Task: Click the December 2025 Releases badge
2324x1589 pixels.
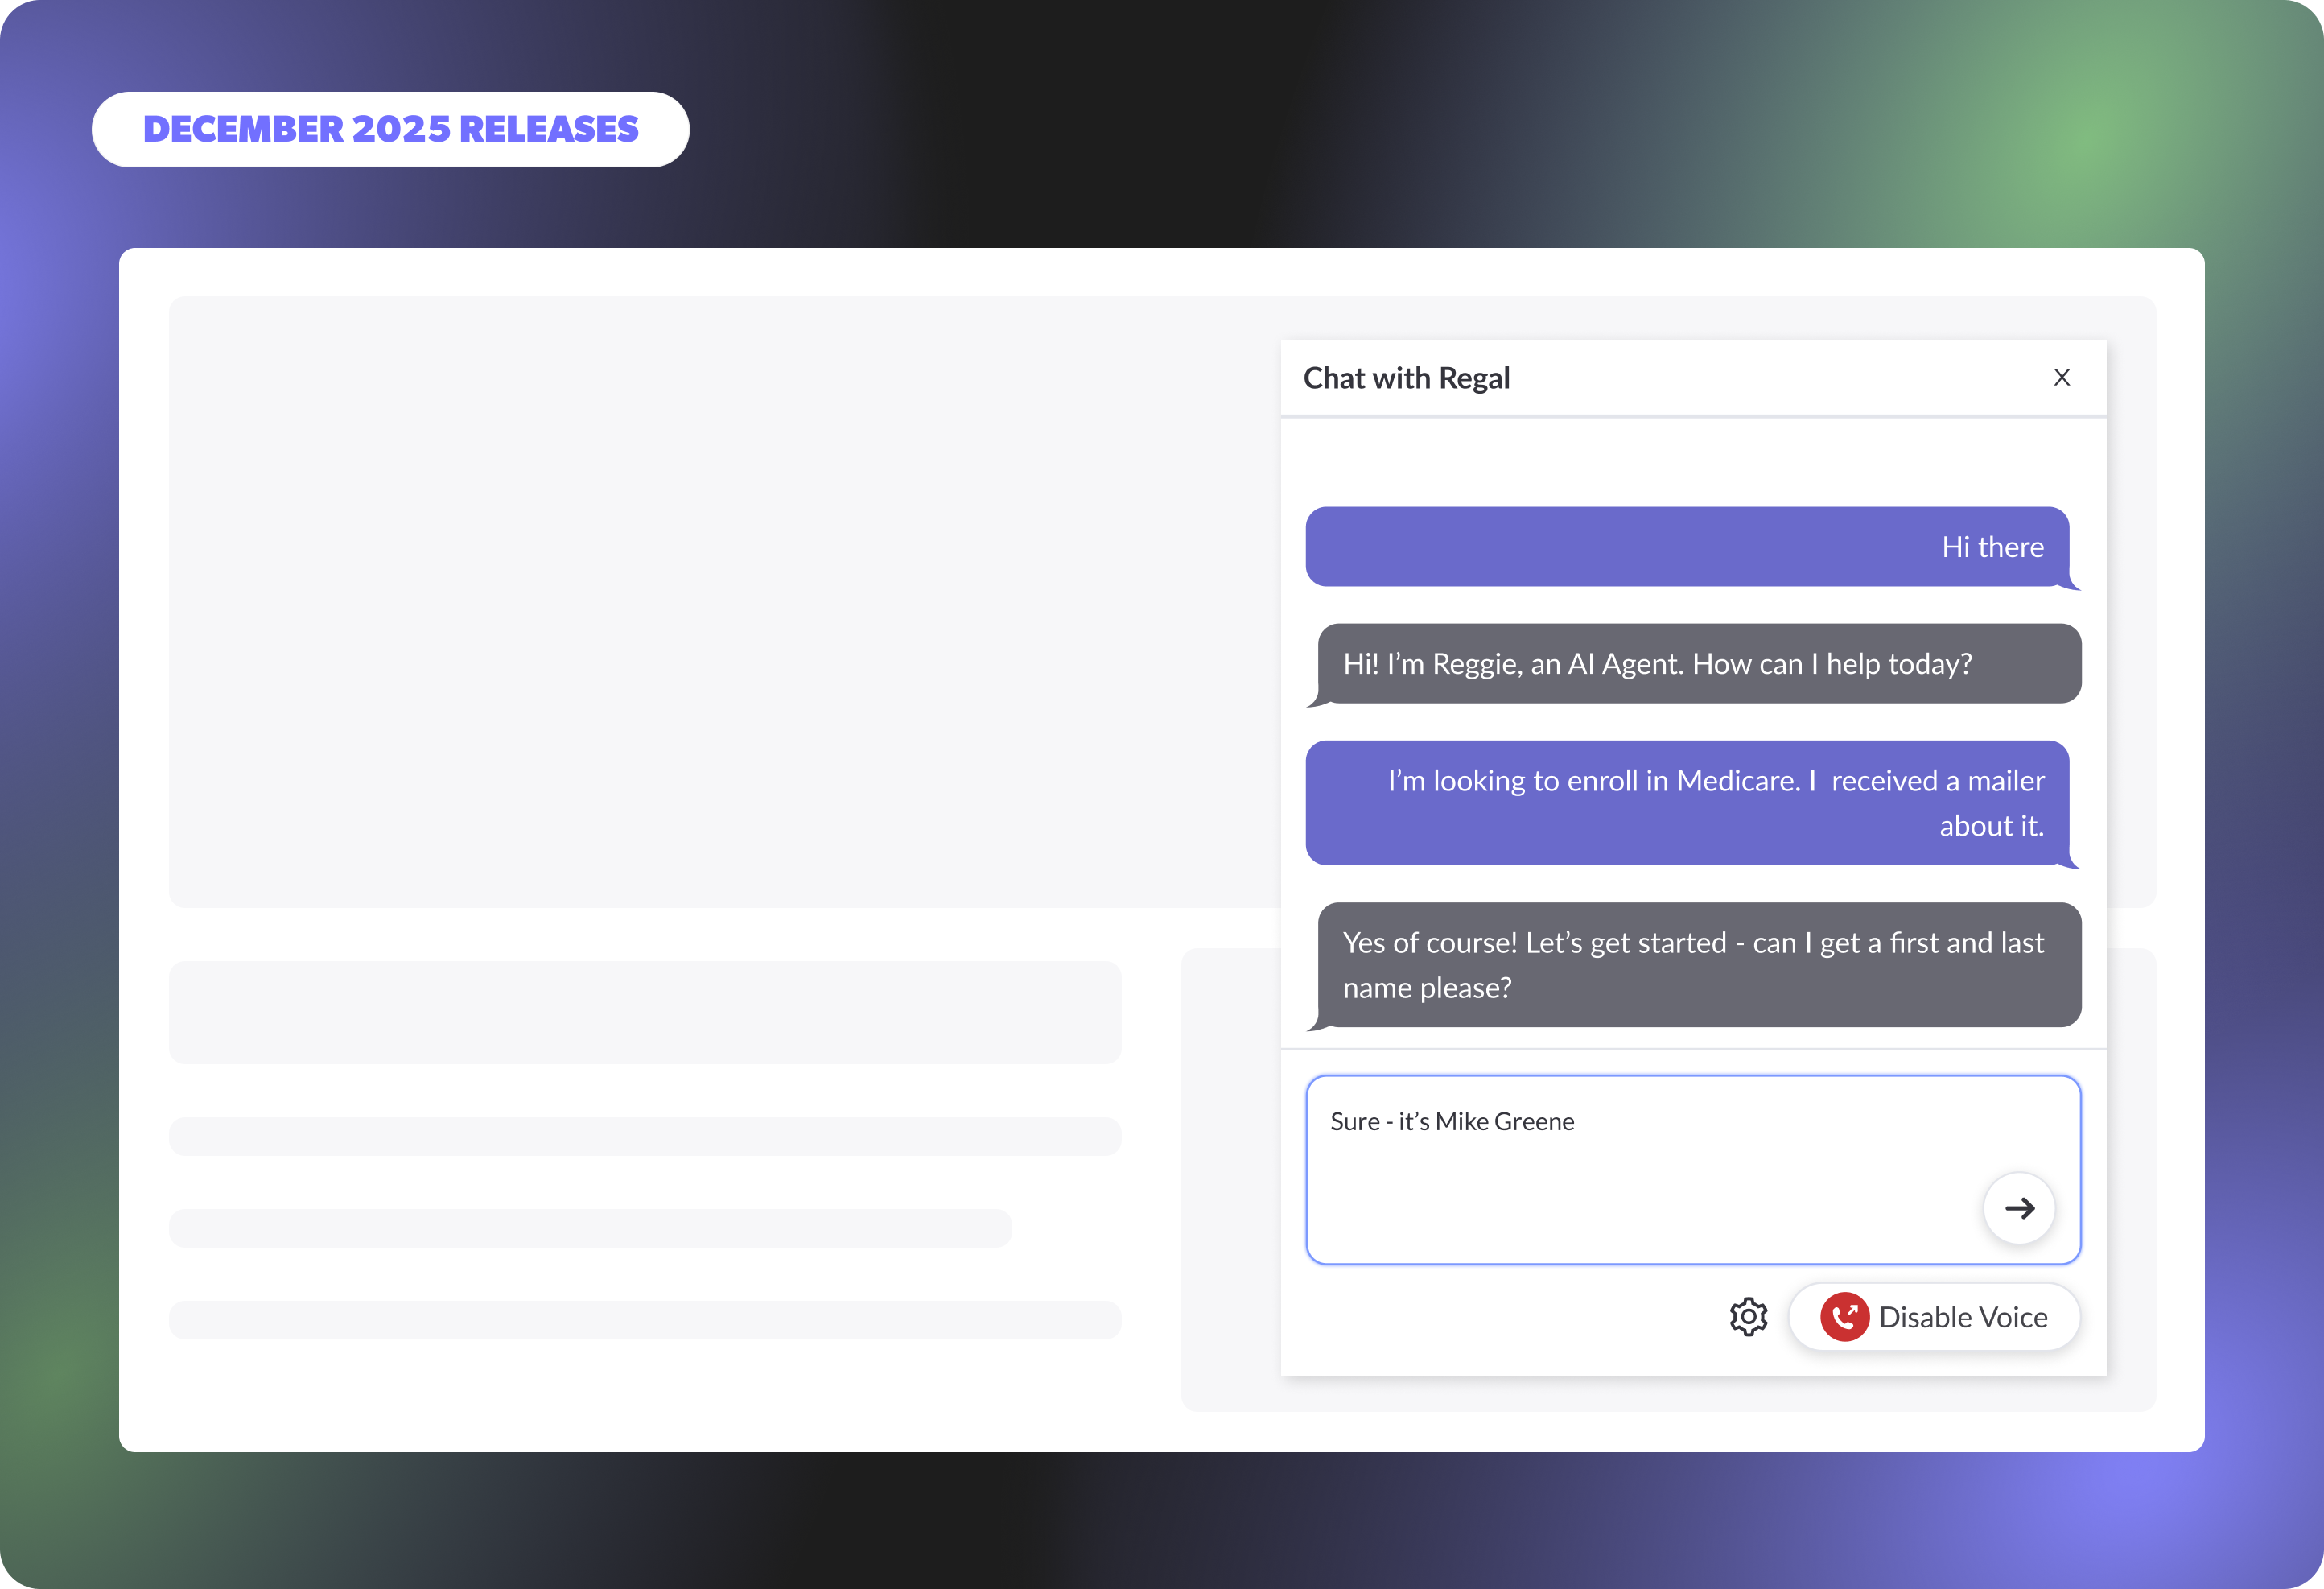Action: coord(390,129)
